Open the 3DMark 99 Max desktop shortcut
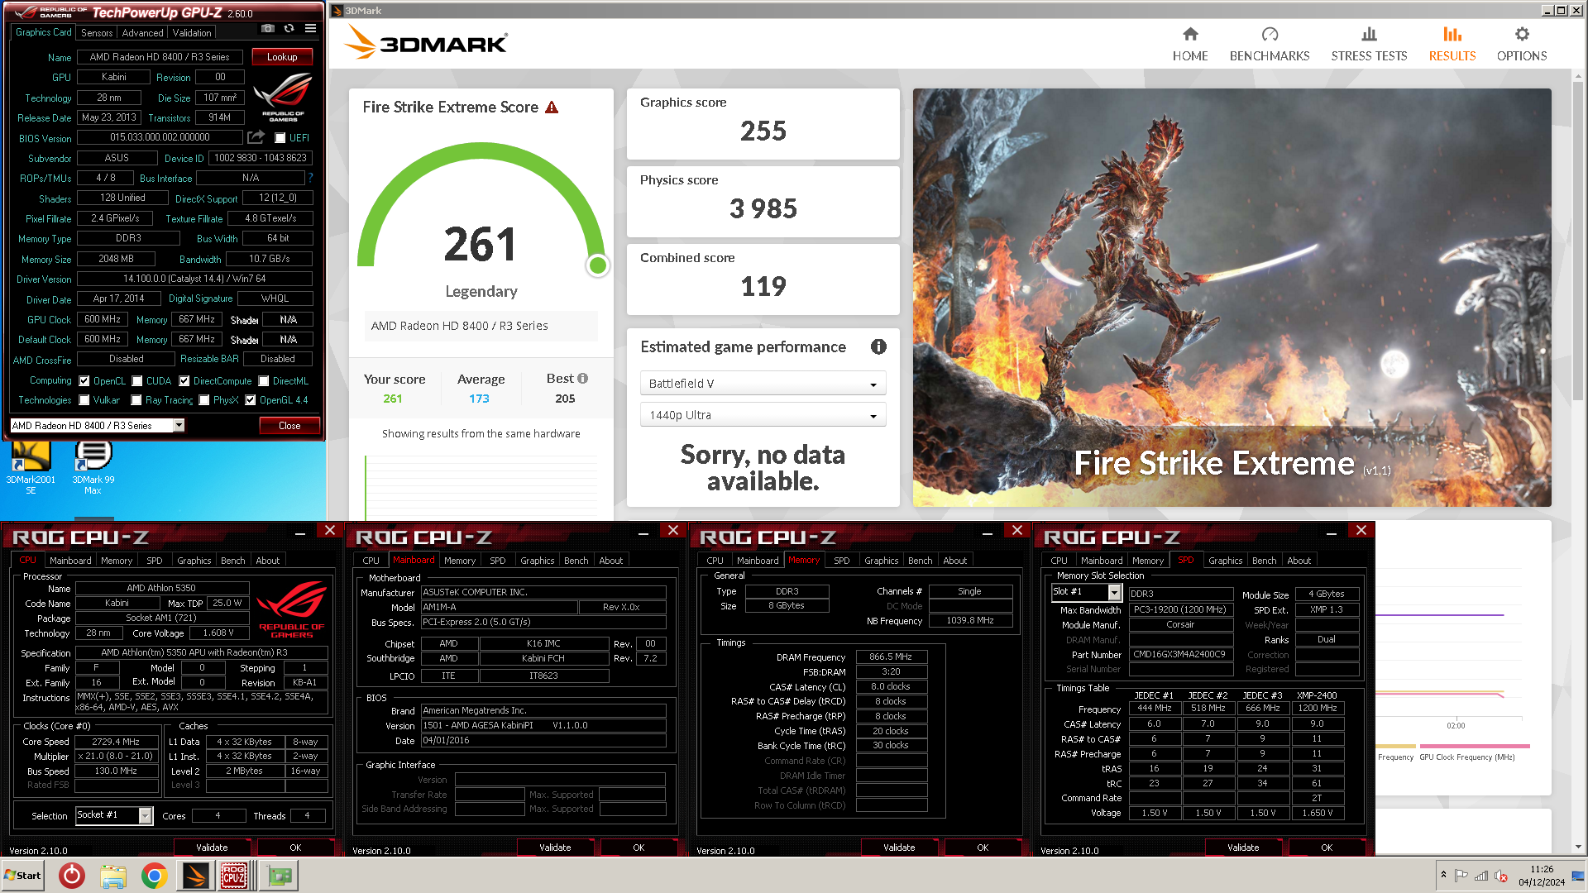This screenshot has height=893, width=1588. pyautogui.click(x=93, y=468)
